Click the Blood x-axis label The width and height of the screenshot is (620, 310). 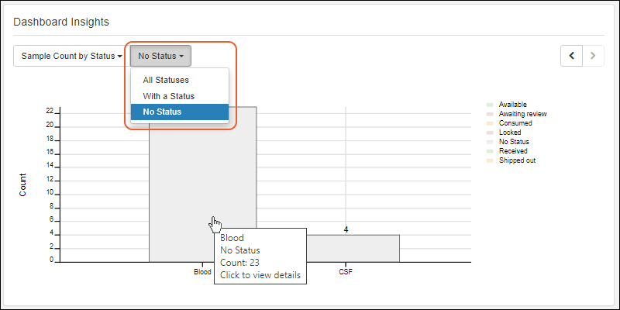201,272
